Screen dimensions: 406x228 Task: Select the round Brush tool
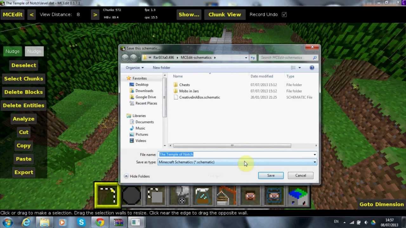point(131,195)
